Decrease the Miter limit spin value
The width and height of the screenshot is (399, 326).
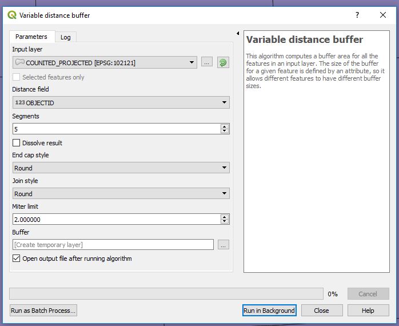225,222
